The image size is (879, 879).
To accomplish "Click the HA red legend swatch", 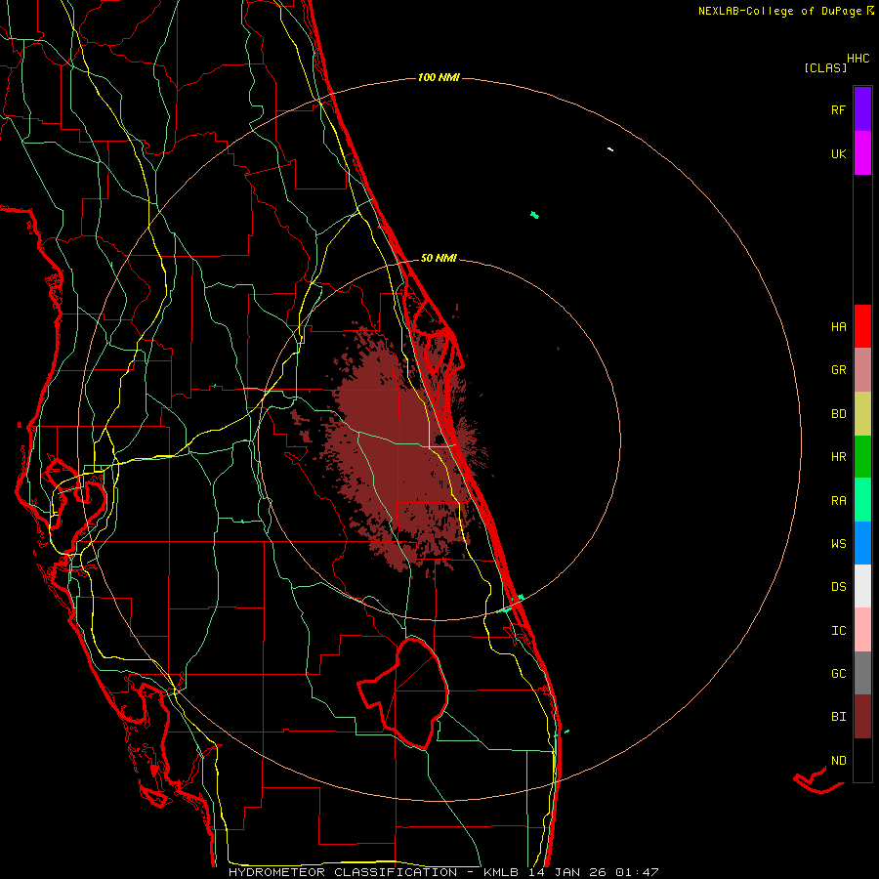I will pyautogui.click(x=862, y=326).
